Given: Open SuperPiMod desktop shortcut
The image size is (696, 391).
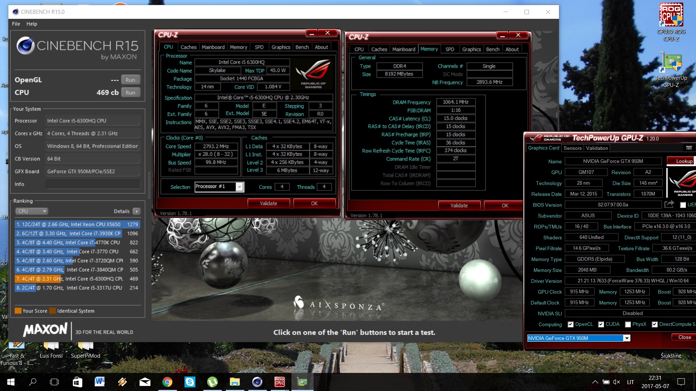Looking at the screenshot, I should point(86,350).
